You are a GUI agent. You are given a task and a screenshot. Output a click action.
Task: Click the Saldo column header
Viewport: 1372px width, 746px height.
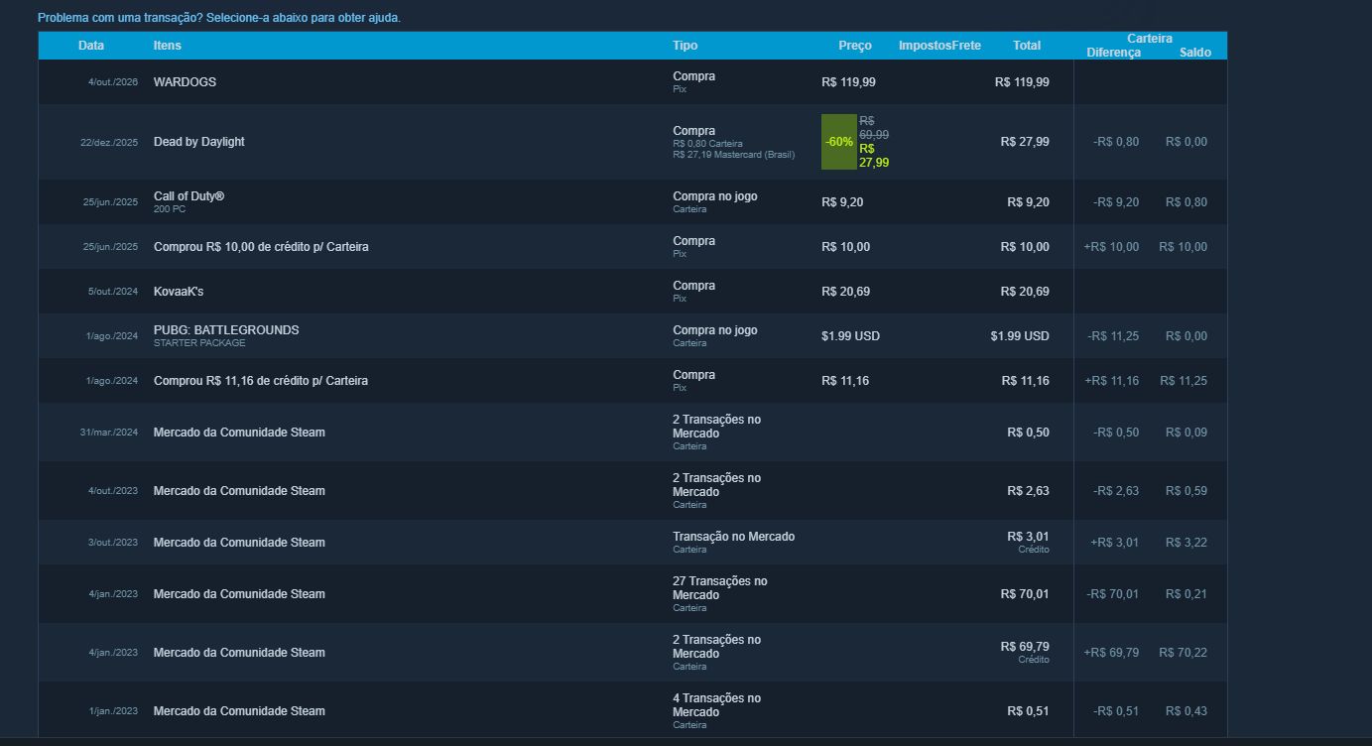coord(1195,53)
